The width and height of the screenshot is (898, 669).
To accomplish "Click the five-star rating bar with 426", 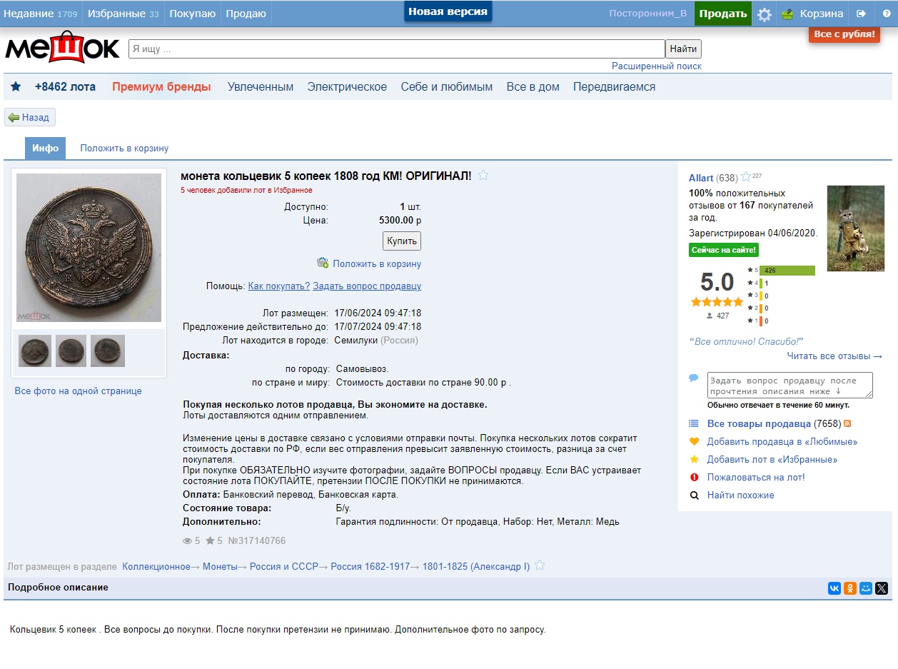I will point(787,271).
